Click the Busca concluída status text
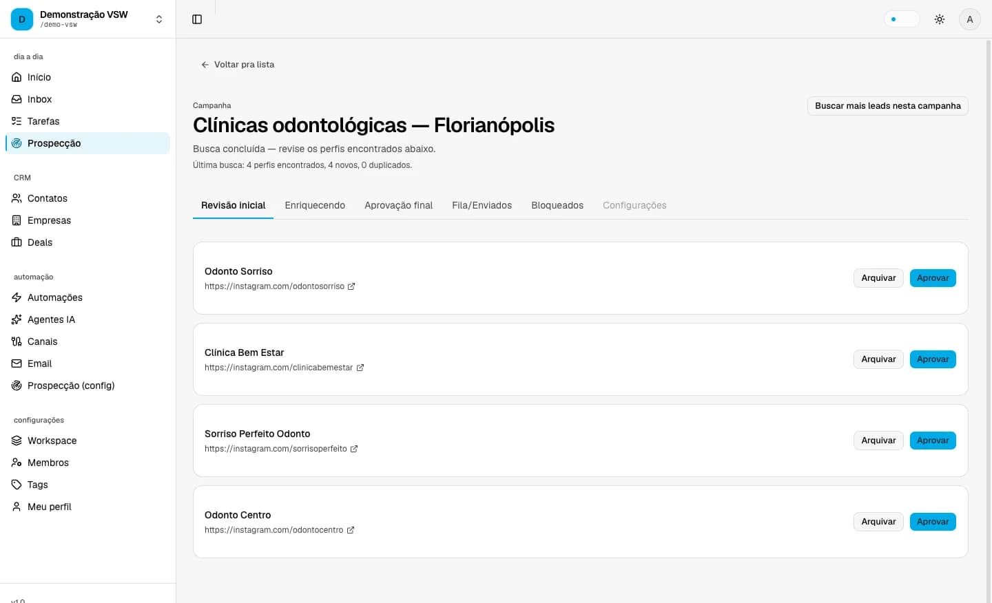Viewport: 992px width, 603px height. (314, 149)
